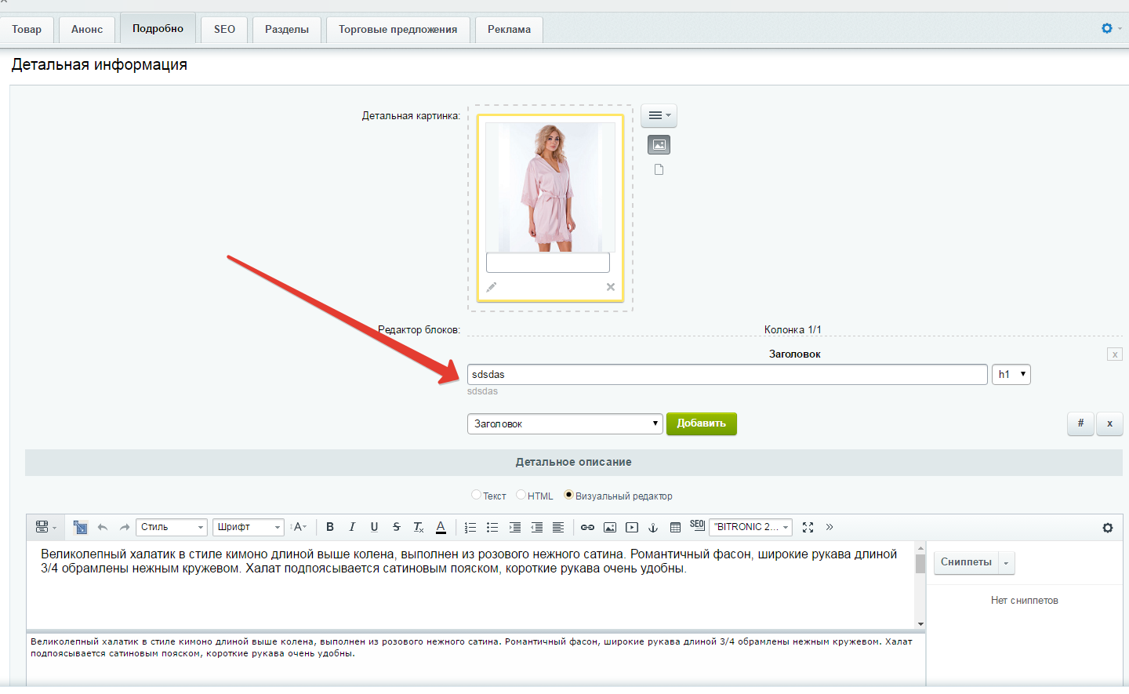Select the Текст editor mode

pyautogui.click(x=476, y=495)
